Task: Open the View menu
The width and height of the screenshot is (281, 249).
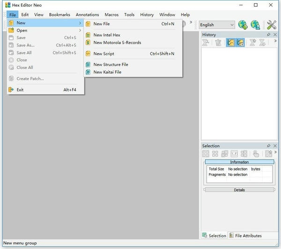Action: (39, 15)
